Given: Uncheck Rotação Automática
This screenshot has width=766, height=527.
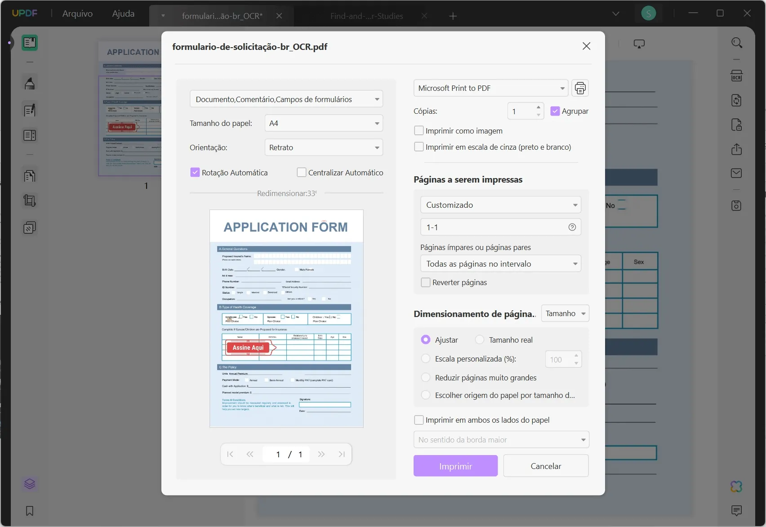Looking at the screenshot, I should coord(195,172).
